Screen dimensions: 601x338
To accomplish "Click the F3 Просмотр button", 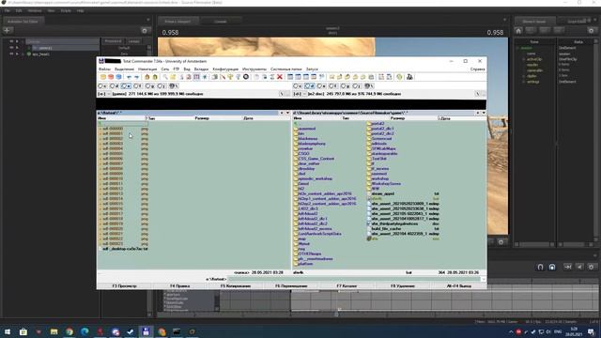I will (x=124, y=285).
